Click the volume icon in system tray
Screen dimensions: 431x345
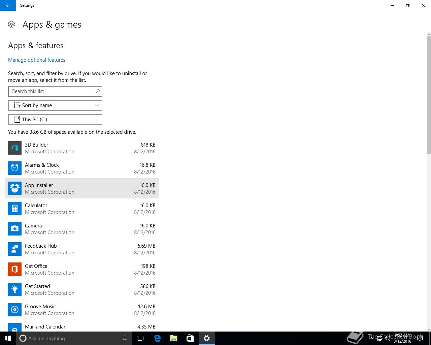[388, 338]
